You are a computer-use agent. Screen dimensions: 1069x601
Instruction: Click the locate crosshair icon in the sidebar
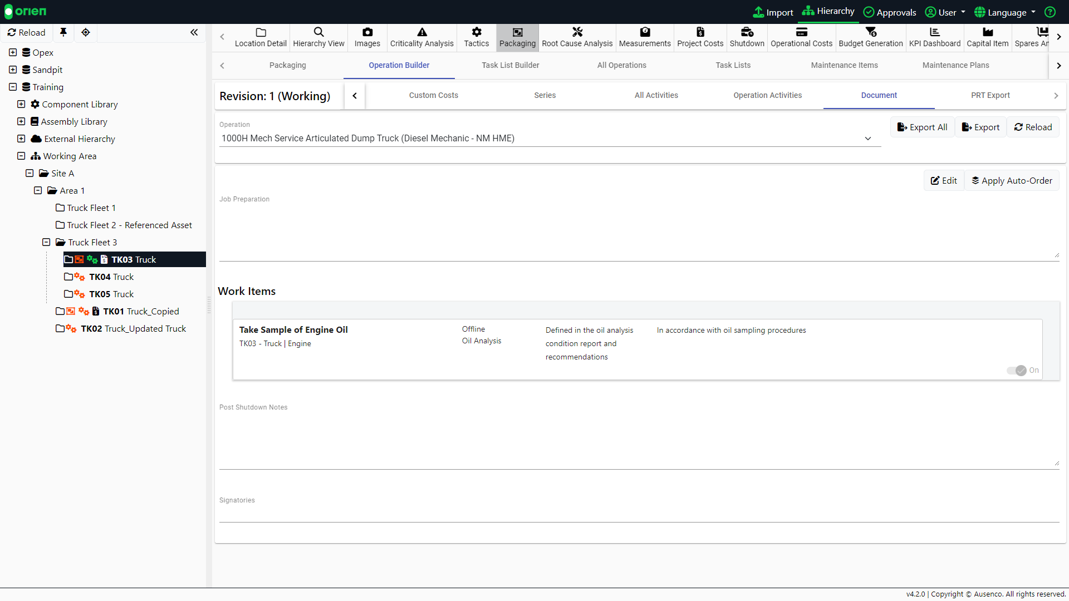coord(86,32)
